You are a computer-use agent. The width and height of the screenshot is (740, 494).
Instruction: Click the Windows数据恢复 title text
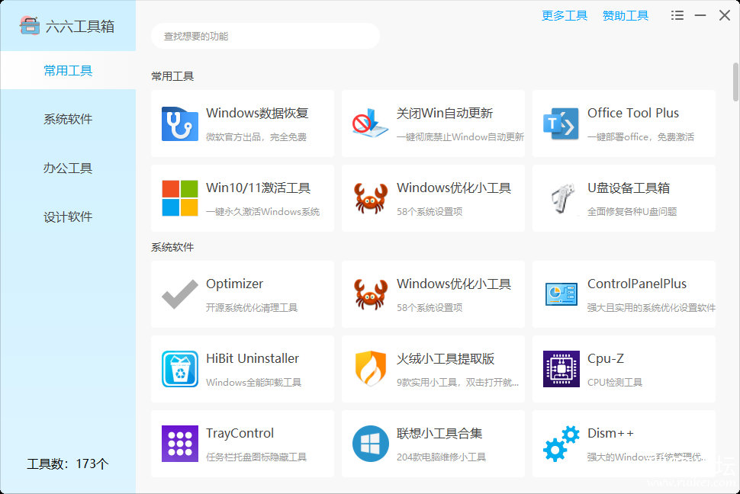[x=257, y=114]
